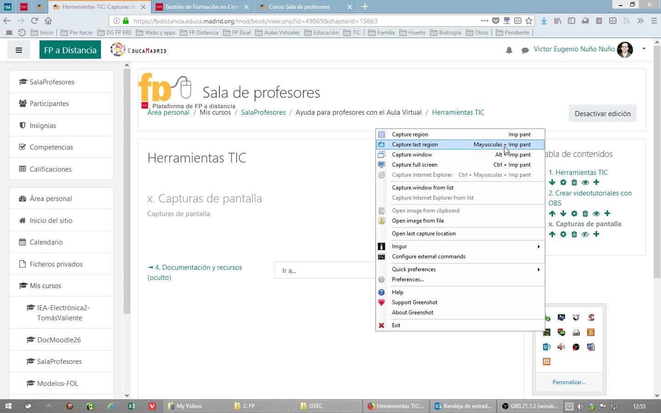The height and width of the screenshot is (413, 661).
Task: Click the XAMPP orange icon in tray popup
Action: pos(547,362)
